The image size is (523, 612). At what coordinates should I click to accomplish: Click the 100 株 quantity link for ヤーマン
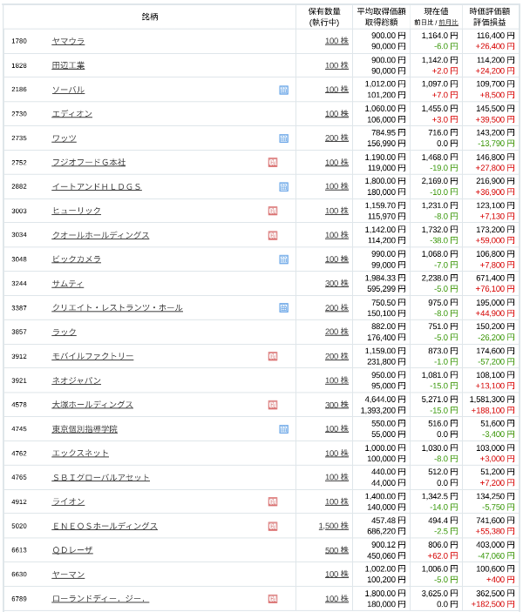click(336, 575)
